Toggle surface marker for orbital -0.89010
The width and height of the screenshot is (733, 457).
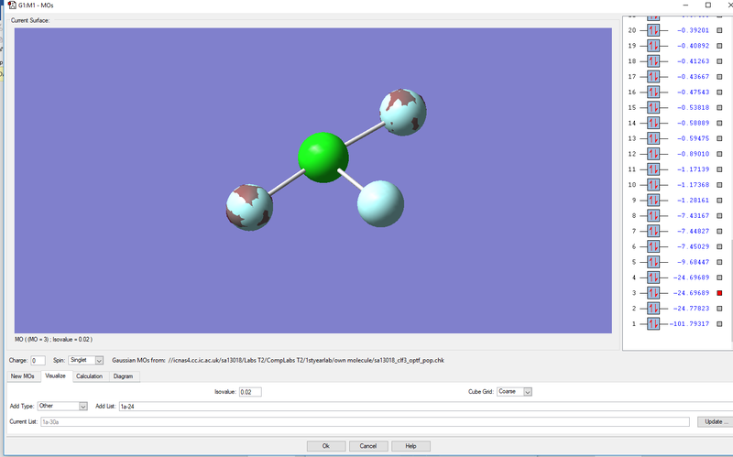pyautogui.click(x=719, y=154)
